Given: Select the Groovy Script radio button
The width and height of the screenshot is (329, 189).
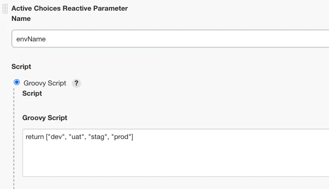Looking at the screenshot, I should [x=17, y=82].
